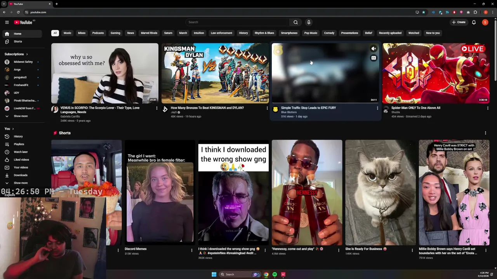The image size is (497, 279).
Task: Open the Midwest Safety channel subscription
Action: pos(21,62)
